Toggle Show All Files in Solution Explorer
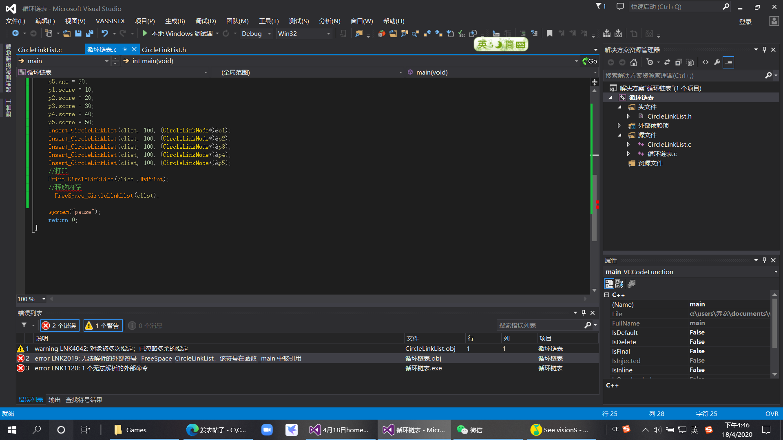Image resolution: width=783 pixels, height=440 pixels. point(690,62)
